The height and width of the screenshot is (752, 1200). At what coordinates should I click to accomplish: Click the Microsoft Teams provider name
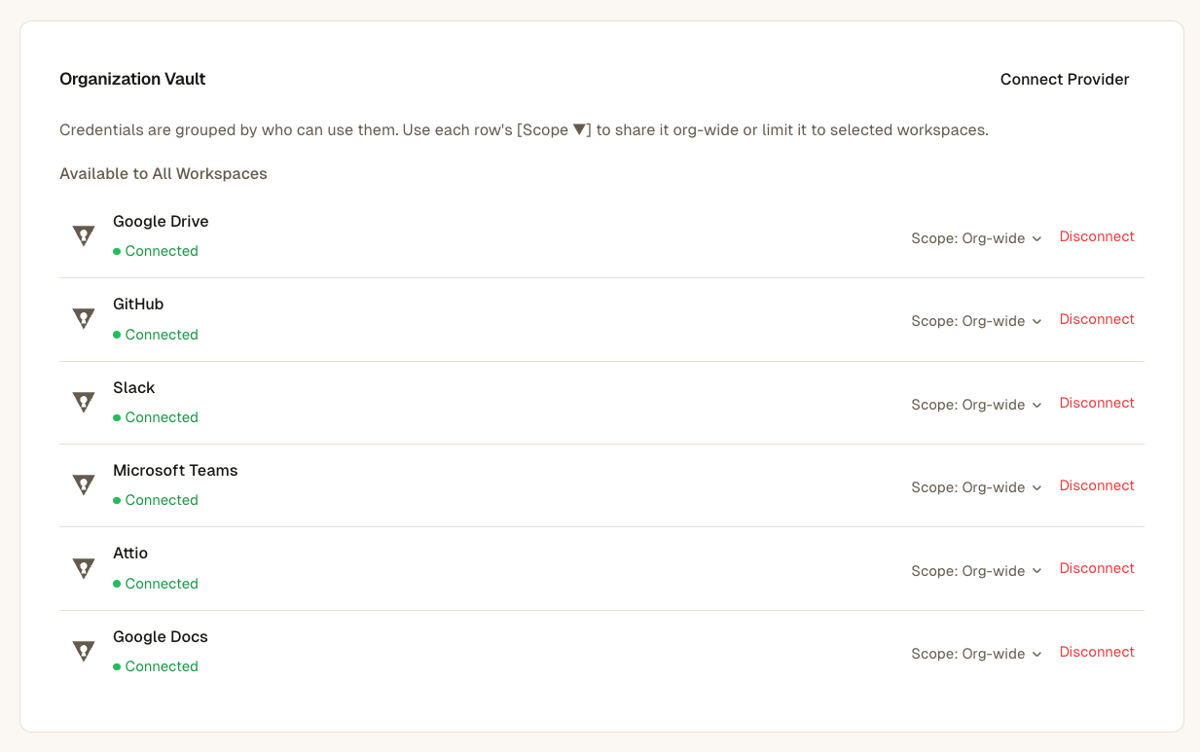click(175, 471)
